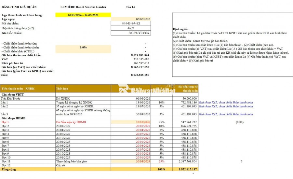Image resolution: width=293 pixels, height=179 pixels.
Task: Select the deposit amount '50.000.000'
Action: click(190, 98)
